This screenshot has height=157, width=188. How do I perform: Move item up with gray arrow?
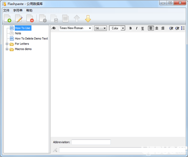click(x=77, y=18)
